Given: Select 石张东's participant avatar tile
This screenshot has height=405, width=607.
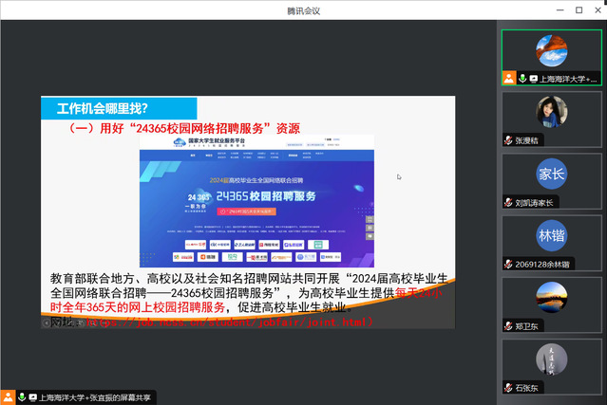Looking at the screenshot, I should (551, 360).
